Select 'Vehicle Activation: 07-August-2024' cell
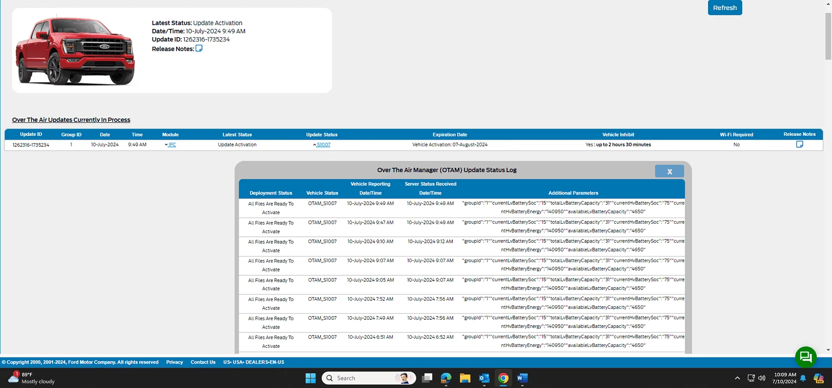This screenshot has width=832, height=388. click(450, 145)
